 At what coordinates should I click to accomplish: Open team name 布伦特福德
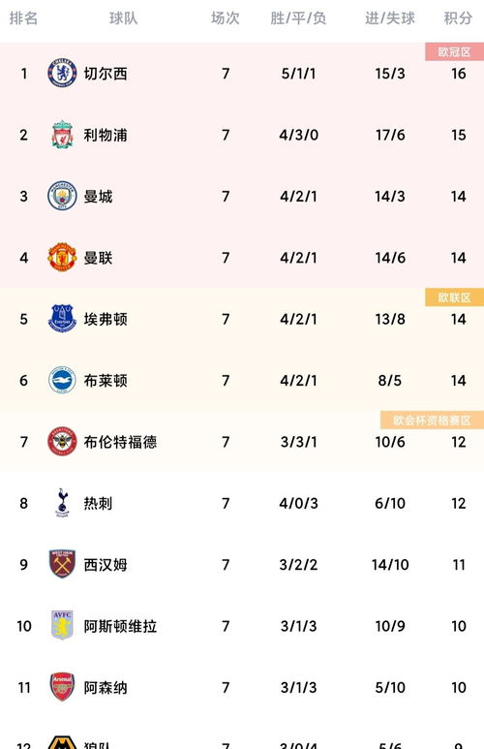click(x=120, y=442)
